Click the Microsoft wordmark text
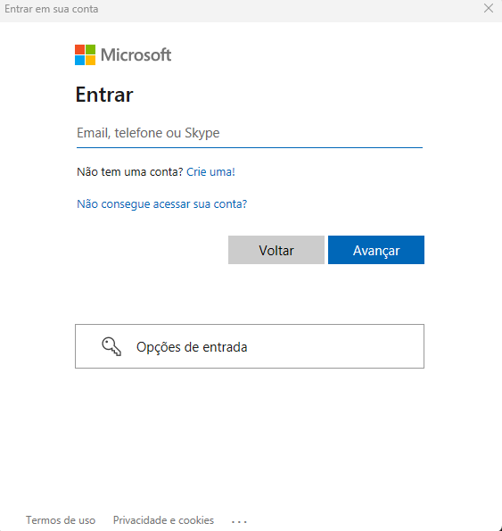 [136, 54]
